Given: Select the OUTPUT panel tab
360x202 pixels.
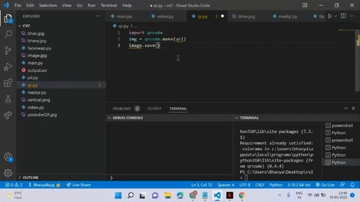Looking at the screenshot, I should [155, 108].
